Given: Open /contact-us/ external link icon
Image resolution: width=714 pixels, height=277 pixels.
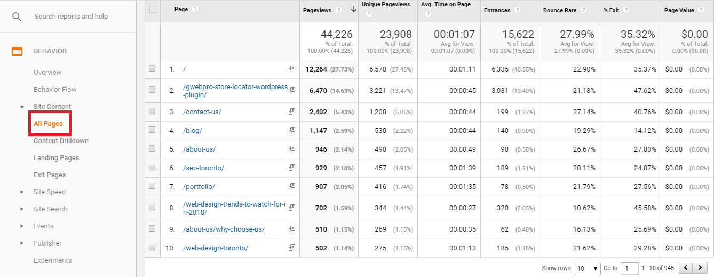Looking at the screenshot, I should click(x=292, y=112).
